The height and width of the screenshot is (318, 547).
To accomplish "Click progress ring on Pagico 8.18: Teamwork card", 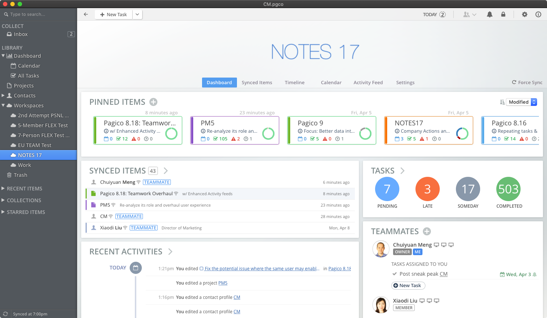I will pos(171,133).
